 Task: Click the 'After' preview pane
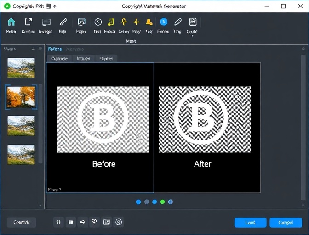point(207,128)
